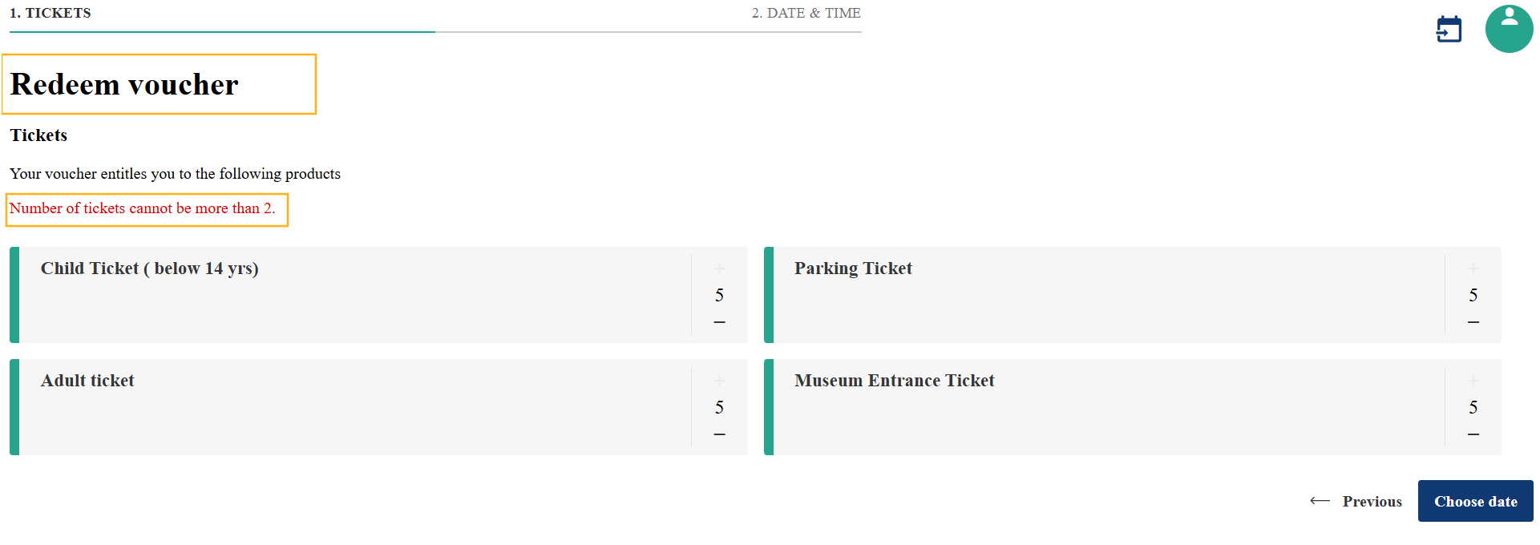Open the user profile avatar
The height and width of the screenshot is (545, 1540).
(x=1509, y=29)
